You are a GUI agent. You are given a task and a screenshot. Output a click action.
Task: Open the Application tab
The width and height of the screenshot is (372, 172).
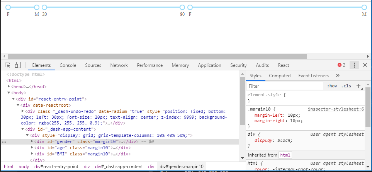coord(209,65)
